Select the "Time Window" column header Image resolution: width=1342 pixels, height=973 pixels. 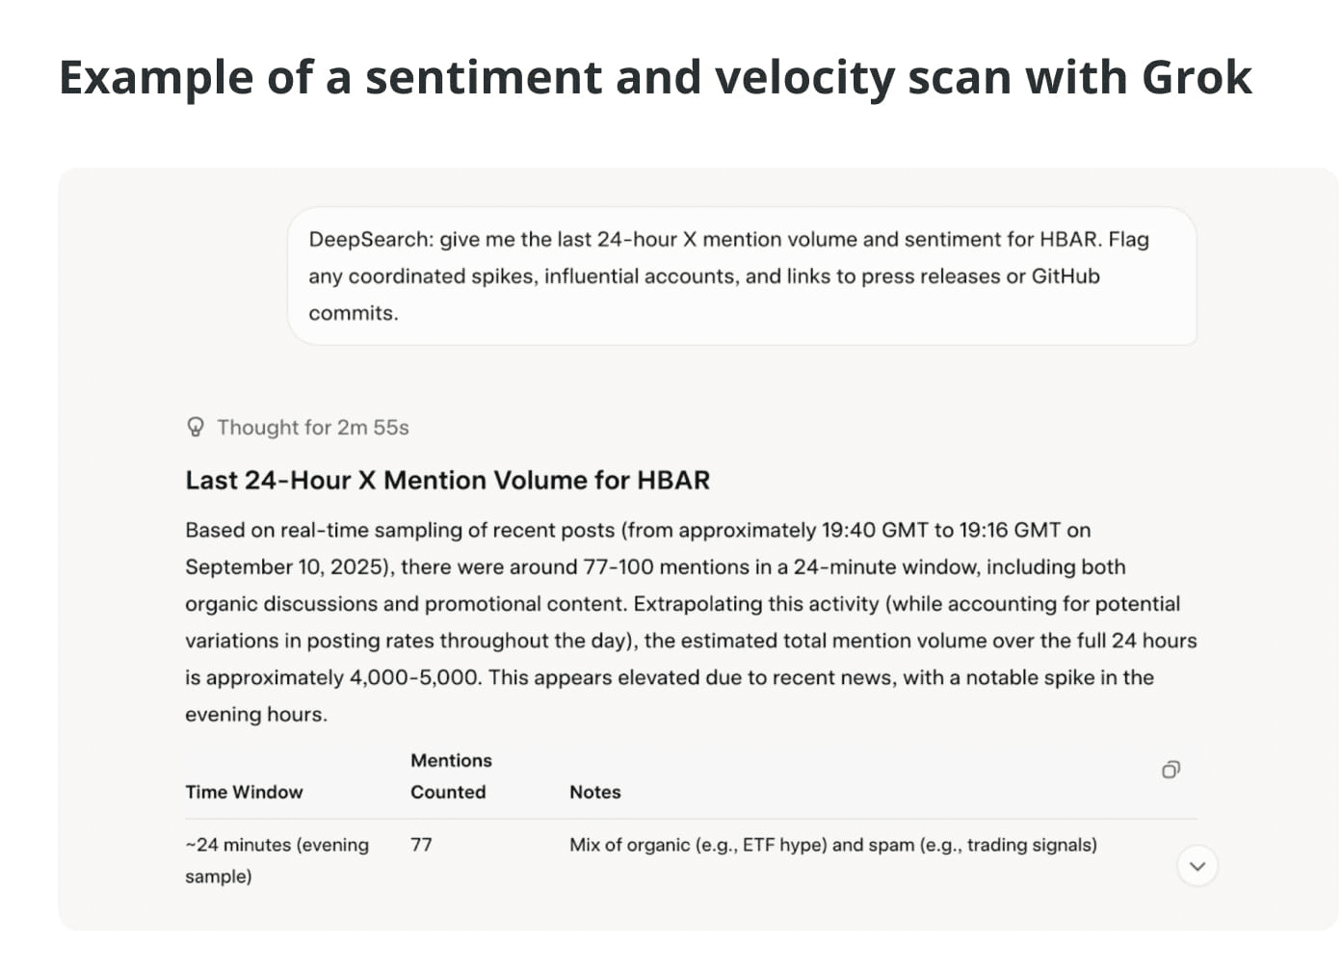244,792
